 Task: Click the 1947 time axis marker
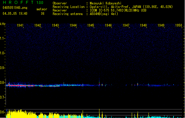[126, 25]
